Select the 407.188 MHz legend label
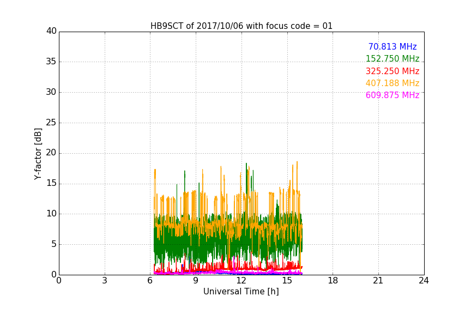This screenshot has height=314, width=471. (x=392, y=83)
